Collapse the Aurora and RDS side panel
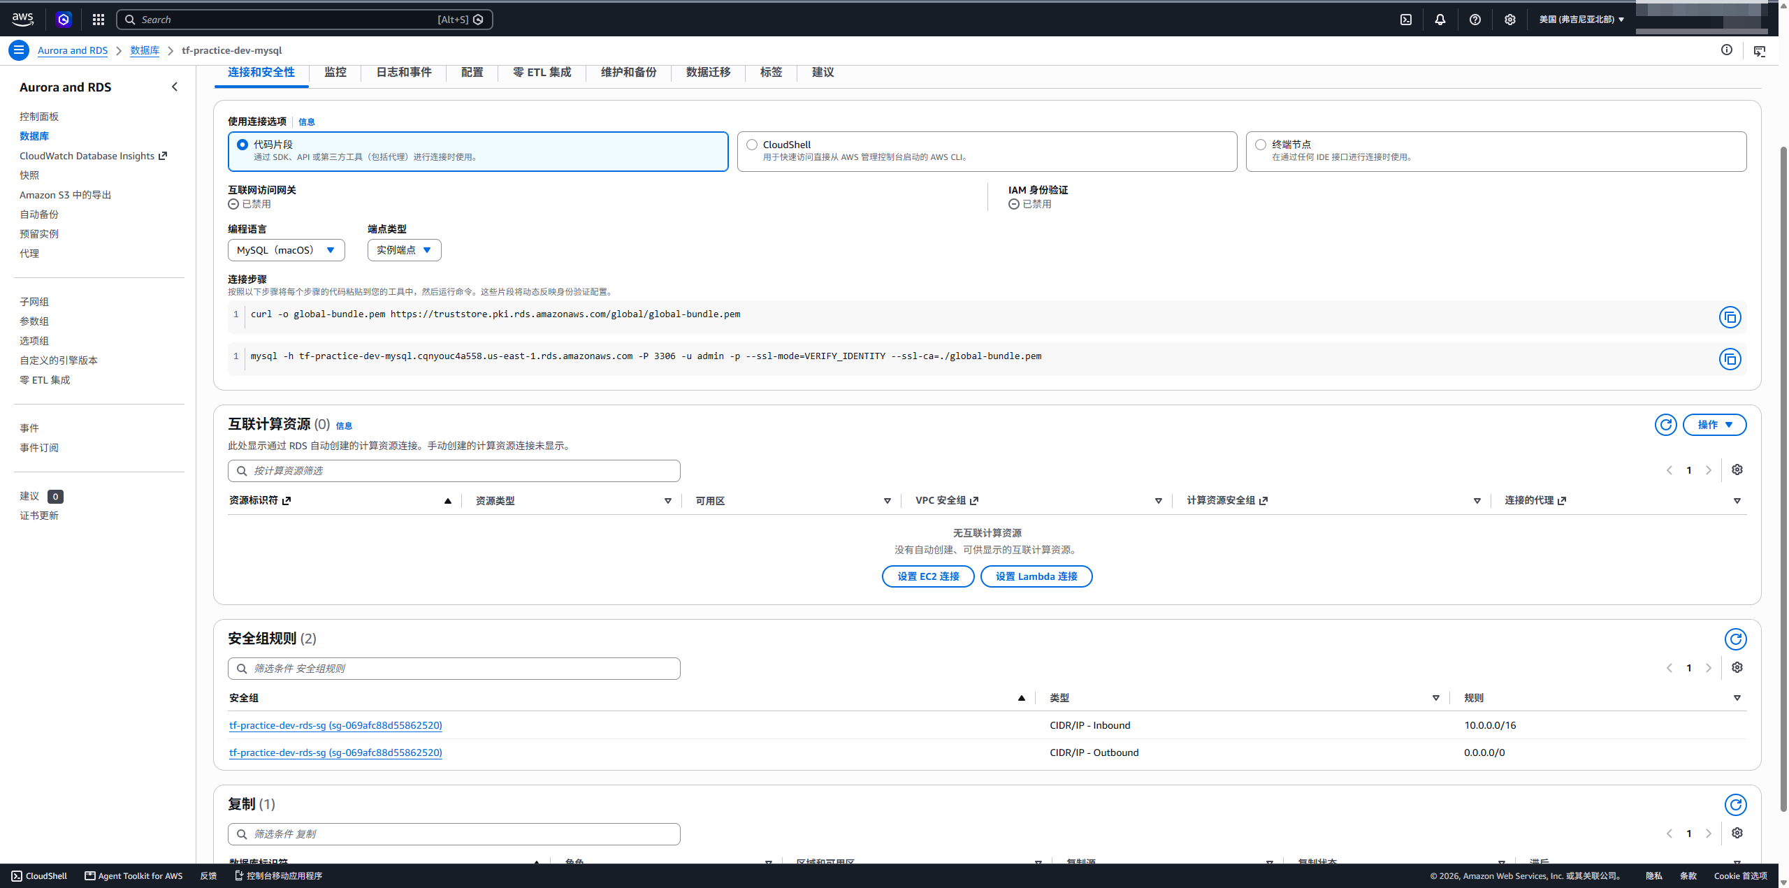 pyautogui.click(x=175, y=87)
